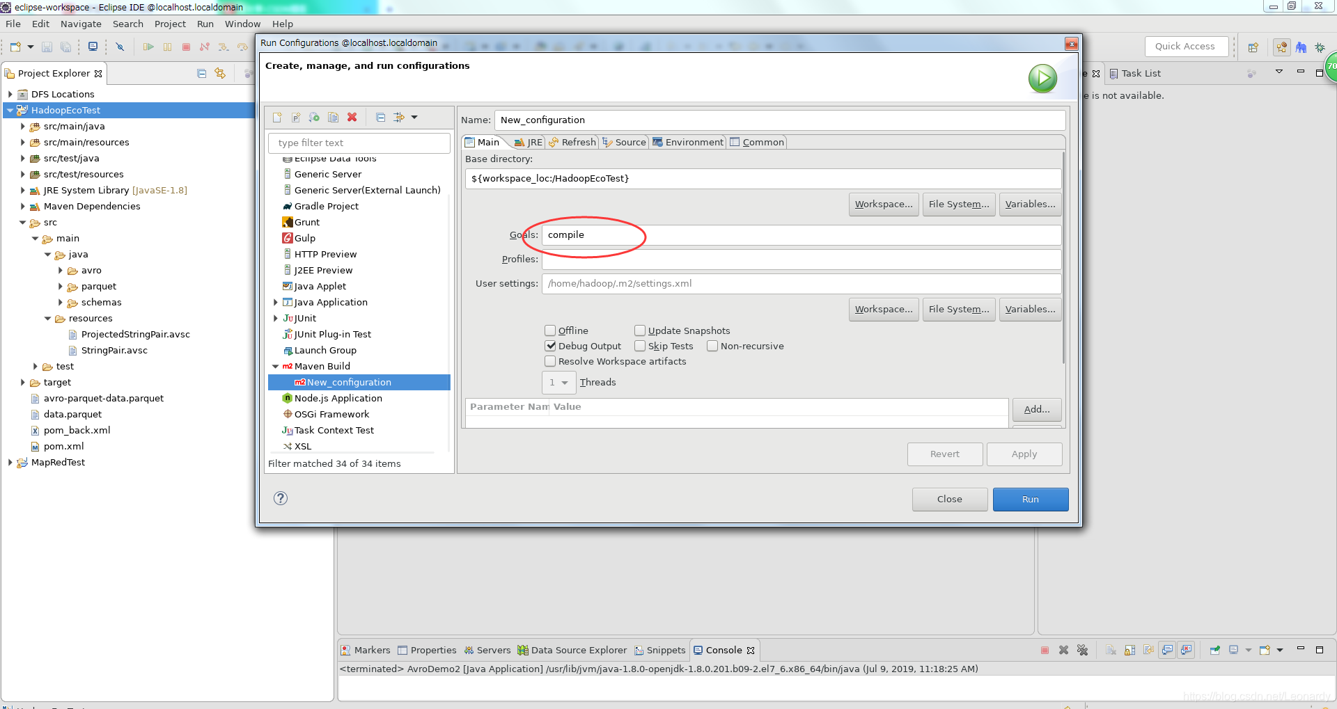
Task: Open the dialog help question mark icon
Action: point(281,498)
